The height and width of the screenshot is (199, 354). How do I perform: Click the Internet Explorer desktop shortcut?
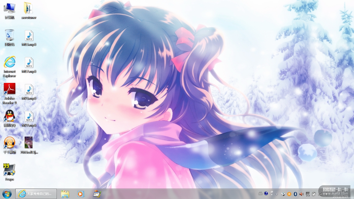click(10, 66)
